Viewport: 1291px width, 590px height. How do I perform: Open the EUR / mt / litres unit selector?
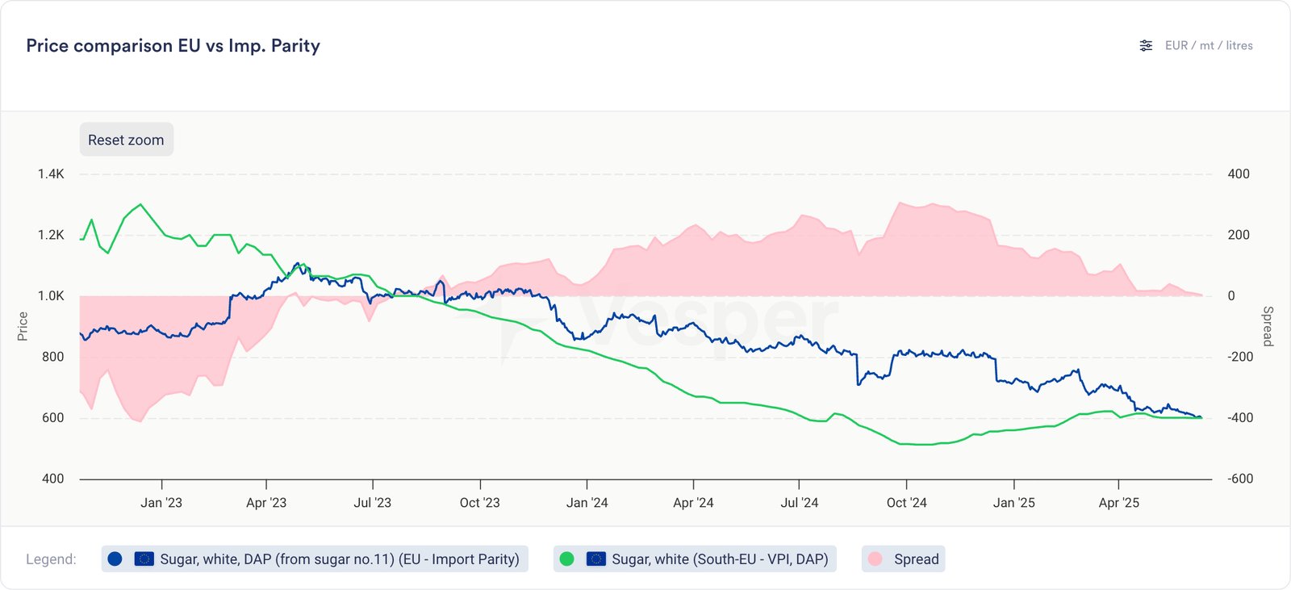[1208, 46]
